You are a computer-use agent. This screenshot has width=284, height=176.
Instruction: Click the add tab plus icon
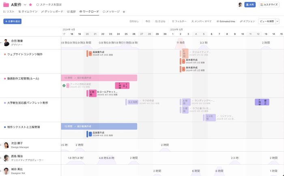click(124, 12)
